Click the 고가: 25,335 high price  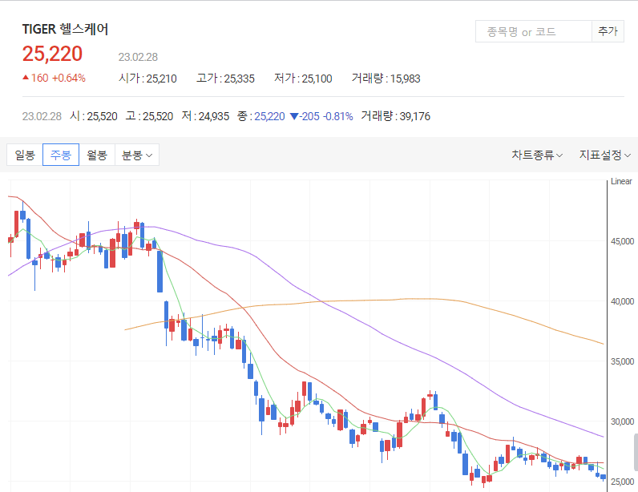pyautogui.click(x=225, y=79)
